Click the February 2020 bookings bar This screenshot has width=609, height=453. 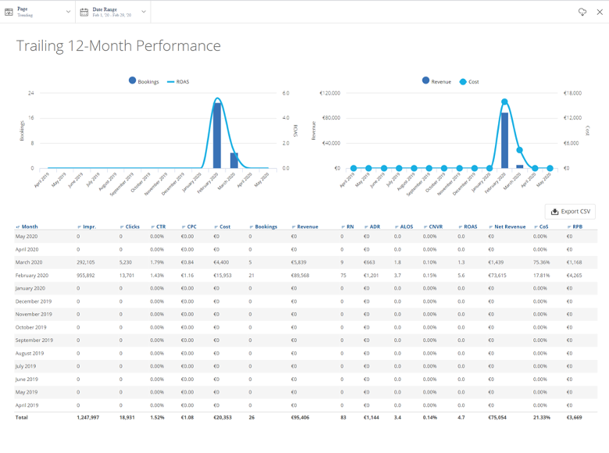[x=217, y=136]
